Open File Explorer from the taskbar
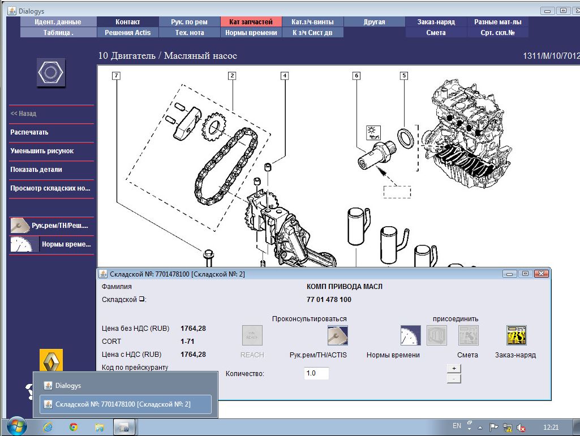The image size is (580, 436). pos(99,428)
